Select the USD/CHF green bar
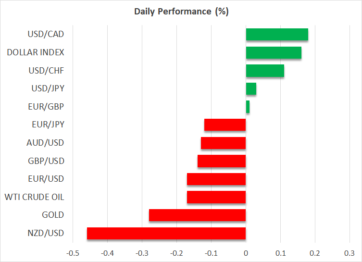This screenshot has width=362, height=262. [265, 71]
